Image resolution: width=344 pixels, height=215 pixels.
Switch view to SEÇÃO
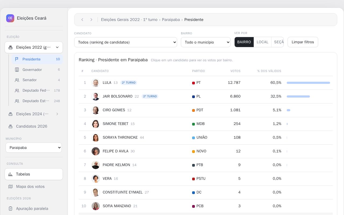278,42
